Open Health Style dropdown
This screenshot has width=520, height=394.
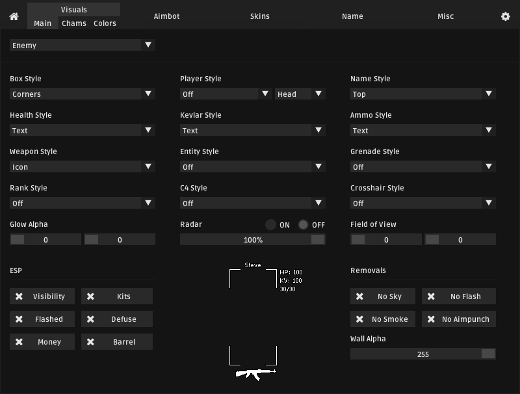83,130
